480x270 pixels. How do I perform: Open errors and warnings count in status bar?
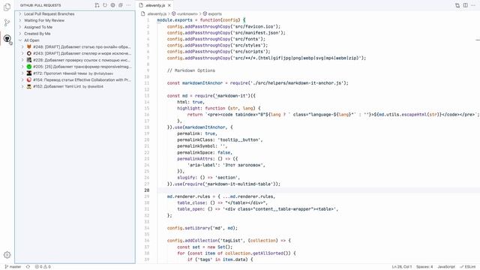tap(43, 267)
